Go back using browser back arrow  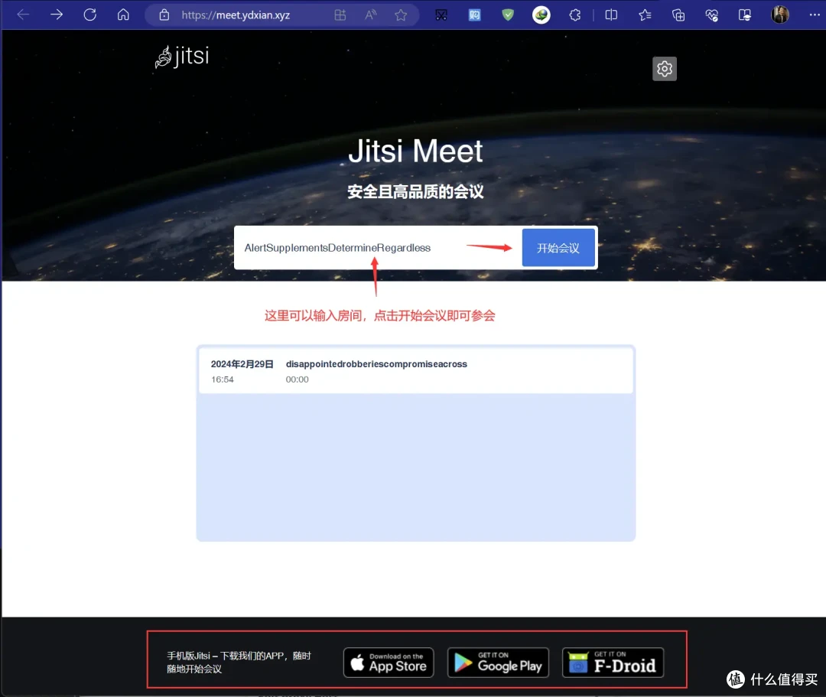tap(23, 15)
